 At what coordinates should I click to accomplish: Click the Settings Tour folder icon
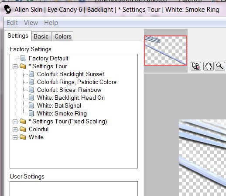(x=23, y=66)
